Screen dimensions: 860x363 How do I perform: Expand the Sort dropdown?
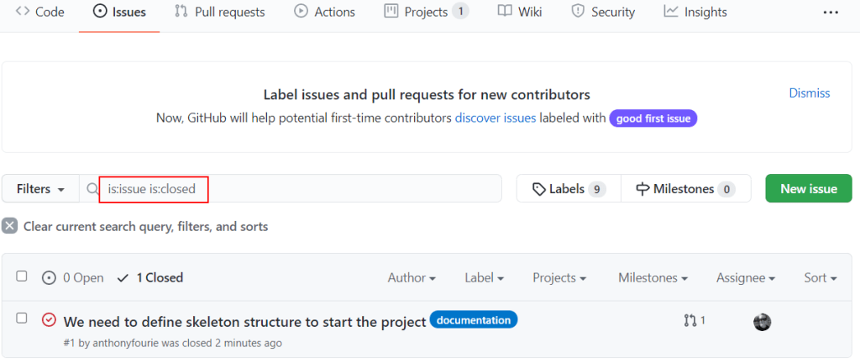[821, 277]
